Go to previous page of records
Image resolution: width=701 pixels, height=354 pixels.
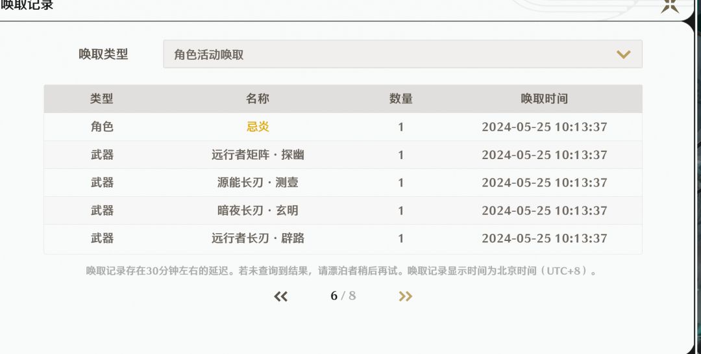(281, 296)
